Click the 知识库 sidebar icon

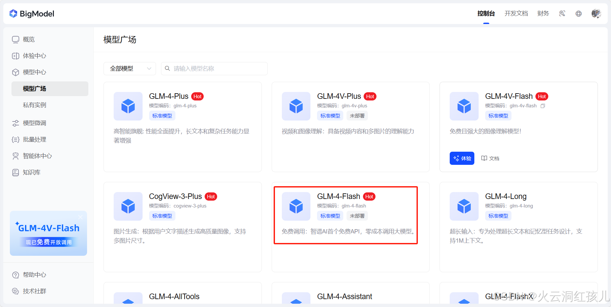click(x=16, y=172)
